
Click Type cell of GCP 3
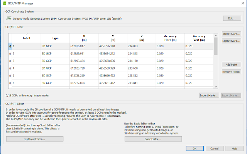pyautogui.click(x=55, y=61)
